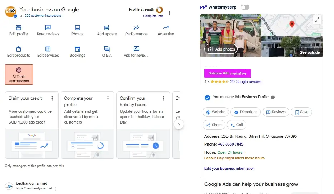Open Complete your profile card menu

[x=108, y=98]
